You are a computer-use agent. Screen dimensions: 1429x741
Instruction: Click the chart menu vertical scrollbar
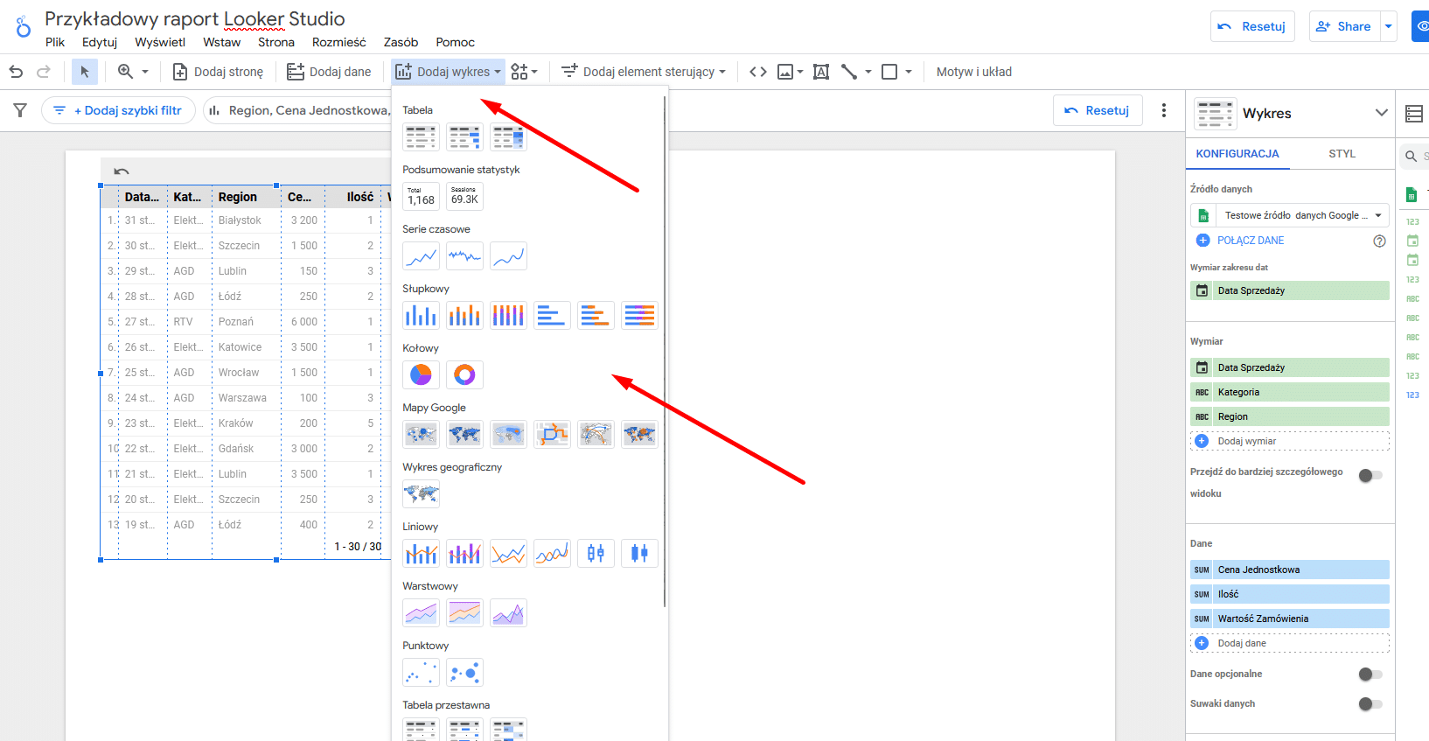coord(665,350)
